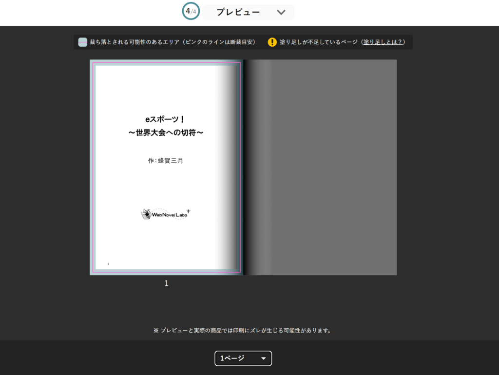This screenshot has height=375, width=499.
Task: Open the 塗り足しとは？ help link
Action: [382, 42]
